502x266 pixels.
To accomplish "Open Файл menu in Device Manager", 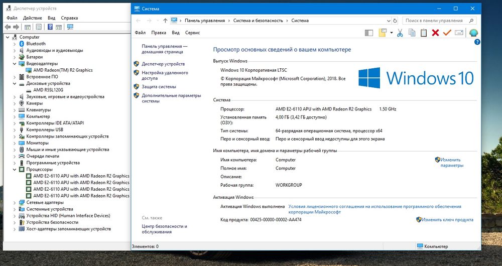I will tap(12, 18).
